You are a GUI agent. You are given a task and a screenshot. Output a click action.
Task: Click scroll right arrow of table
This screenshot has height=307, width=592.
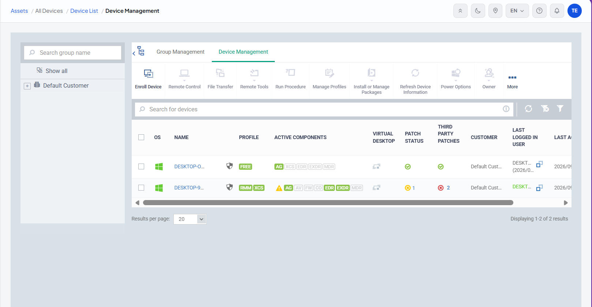(x=566, y=203)
